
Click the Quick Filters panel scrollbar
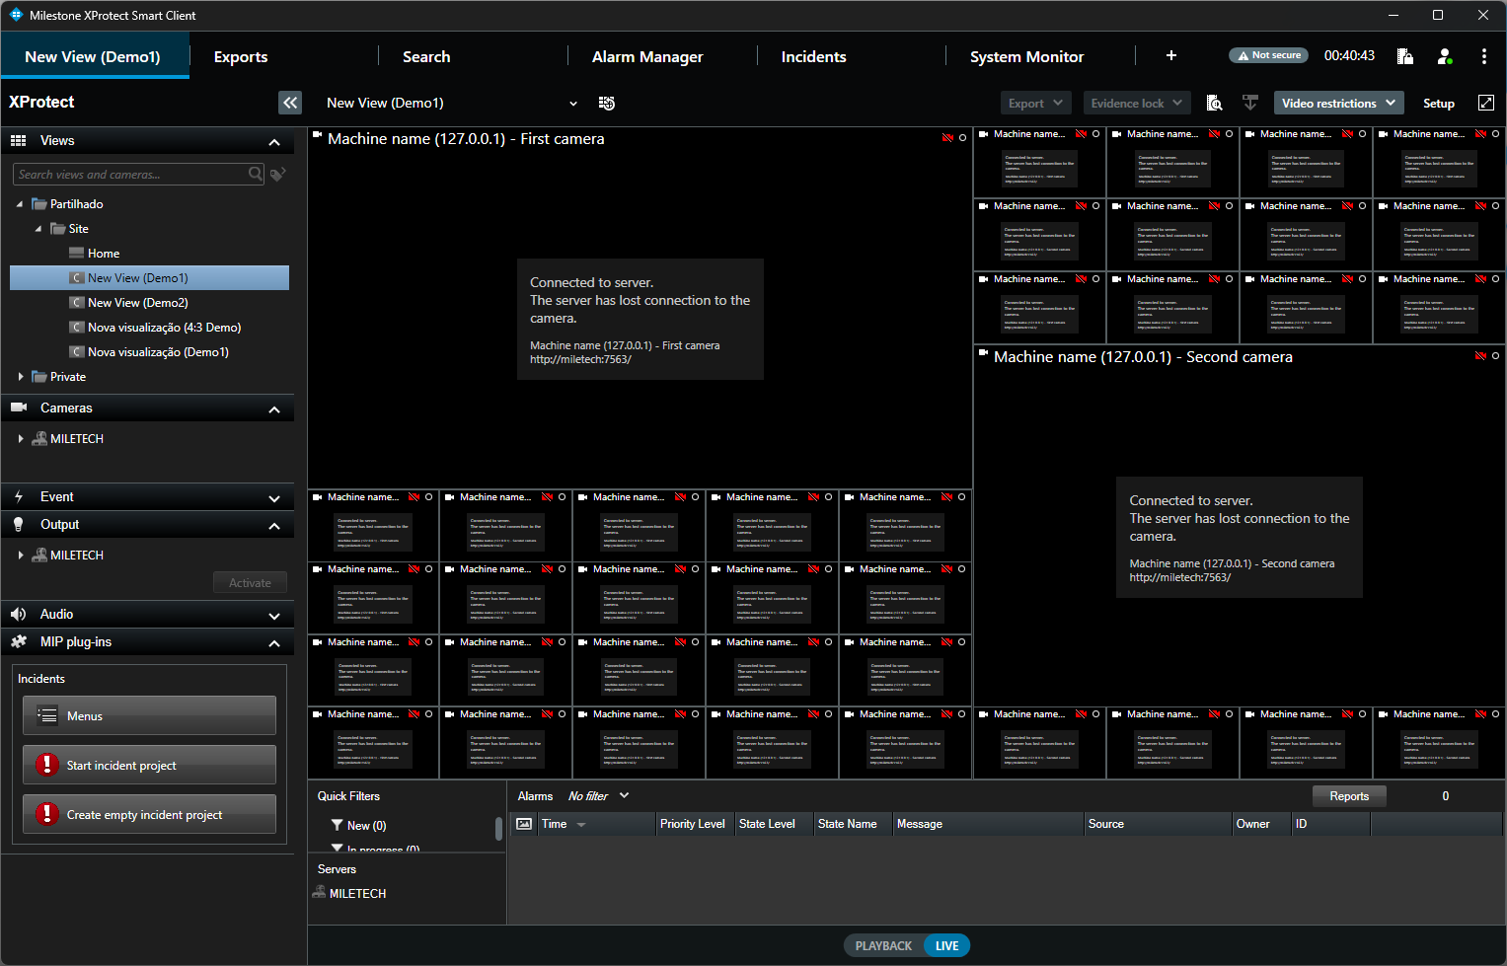pos(498,828)
